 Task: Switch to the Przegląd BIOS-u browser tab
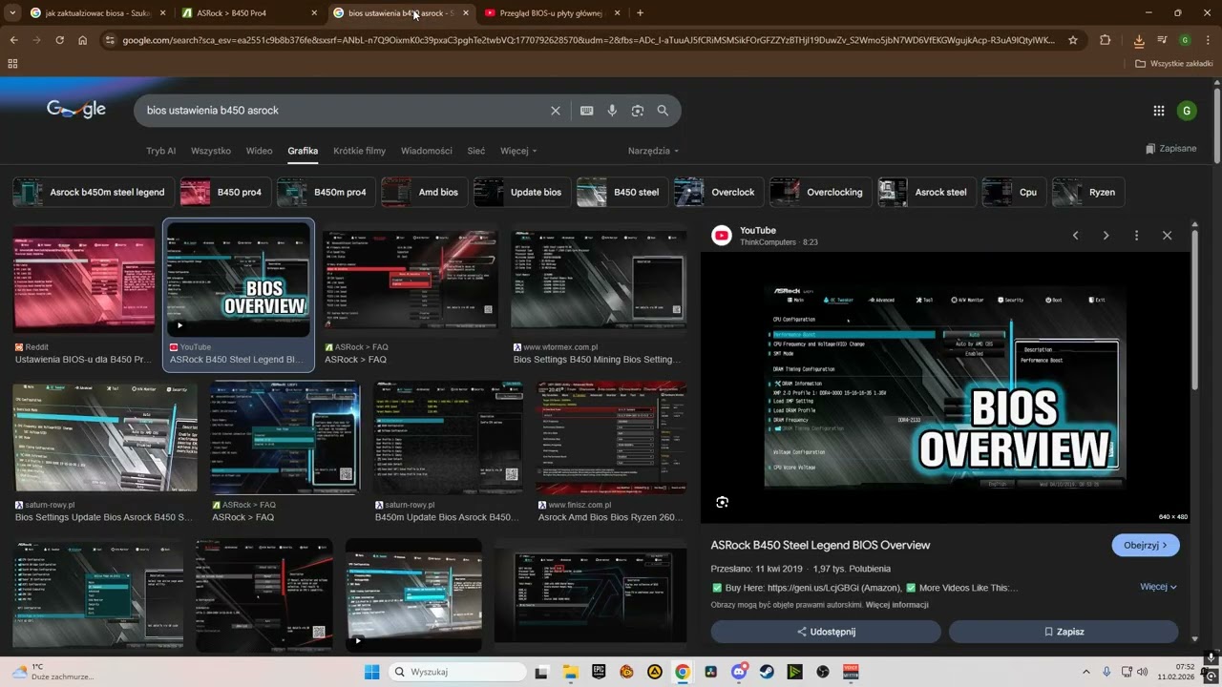(x=553, y=13)
